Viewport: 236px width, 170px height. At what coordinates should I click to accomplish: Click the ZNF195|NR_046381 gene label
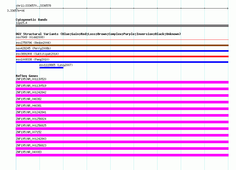tap(29, 106)
